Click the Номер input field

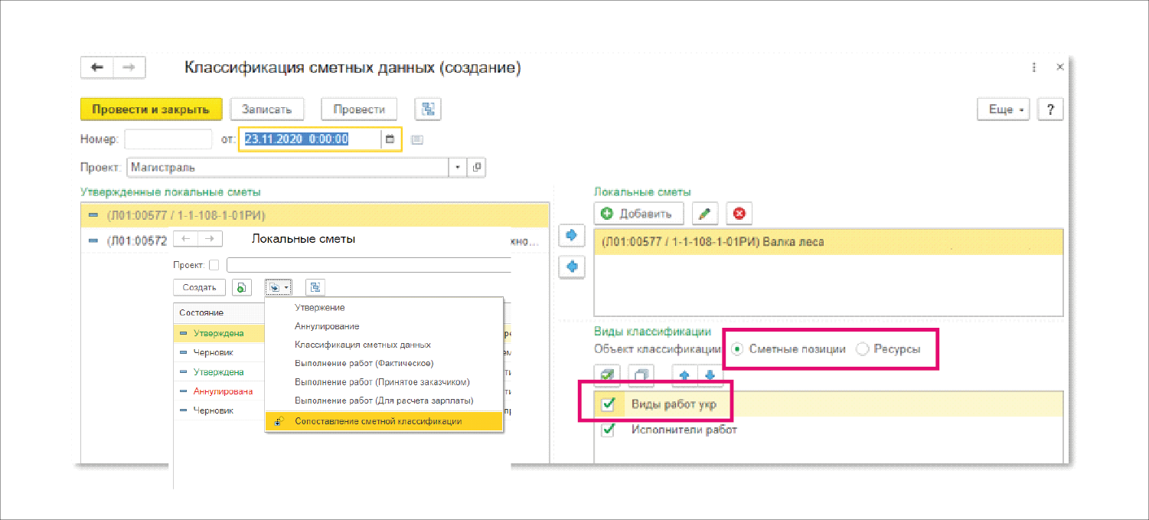[168, 139]
